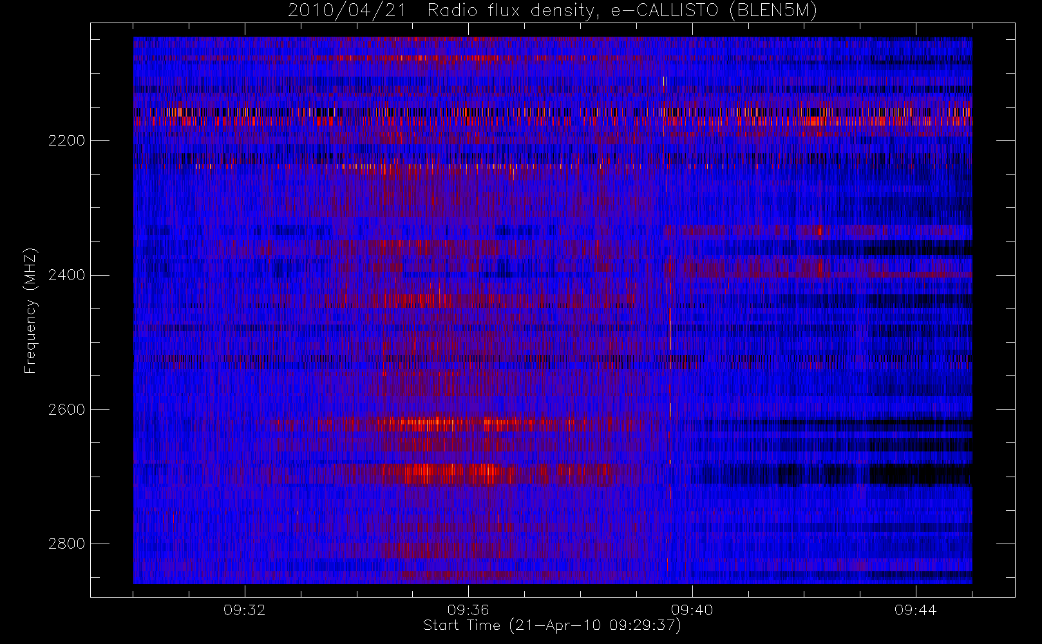
Task: Click the 09:36 time tick label
Action: pyautogui.click(x=468, y=610)
